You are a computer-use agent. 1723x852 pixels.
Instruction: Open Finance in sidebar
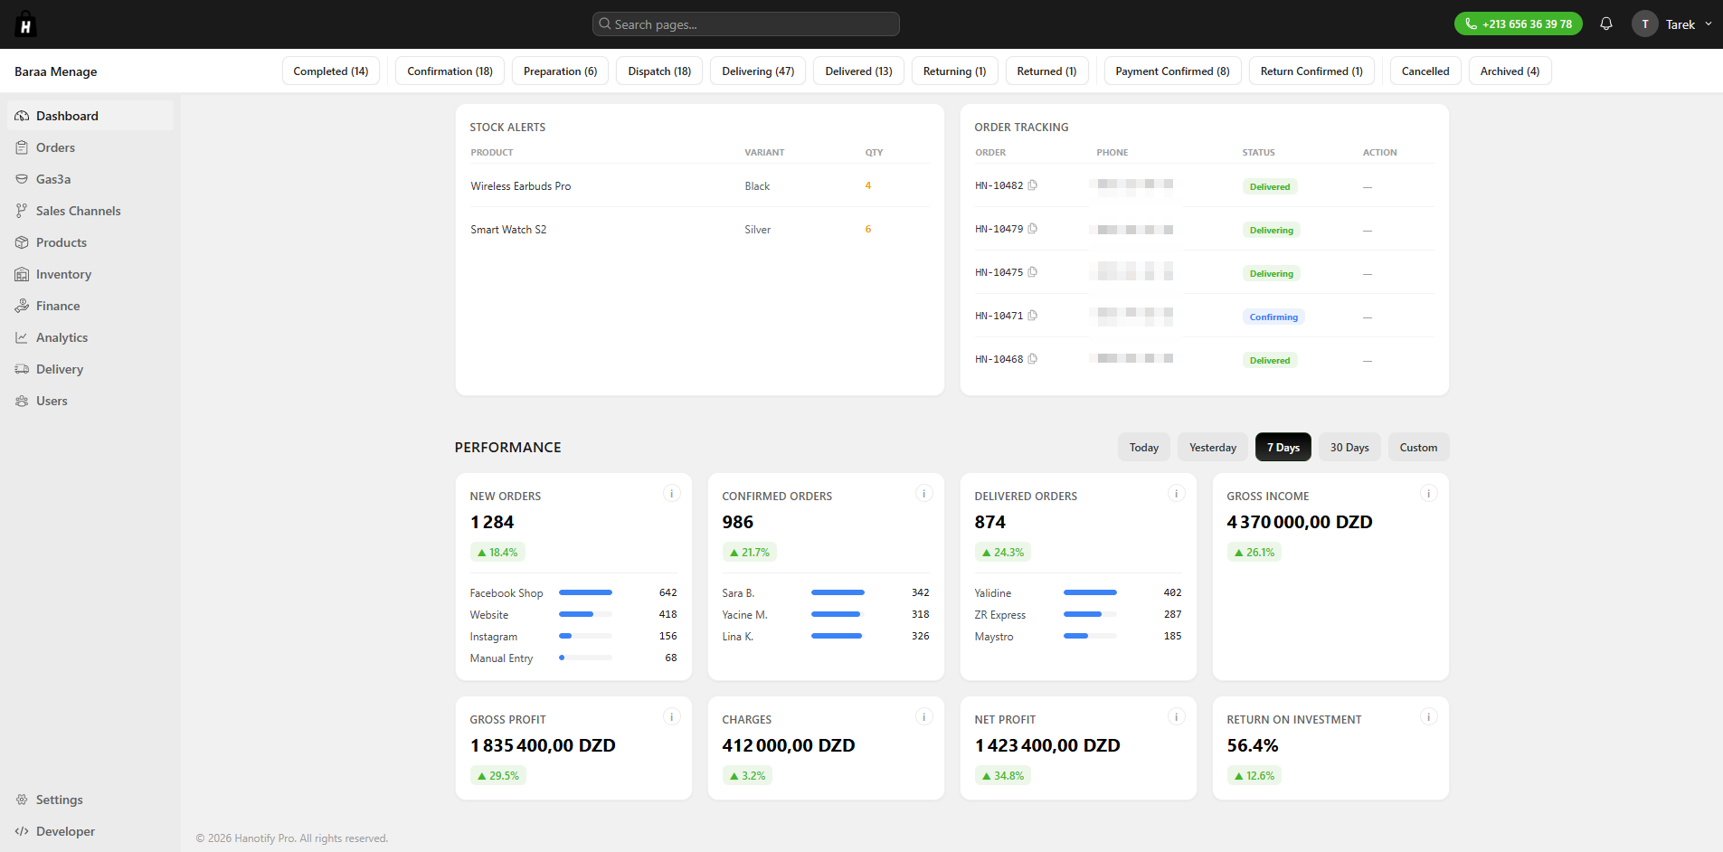(x=90, y=306)
